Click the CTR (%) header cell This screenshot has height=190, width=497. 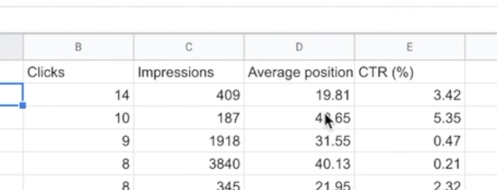(x=410, y=72)
